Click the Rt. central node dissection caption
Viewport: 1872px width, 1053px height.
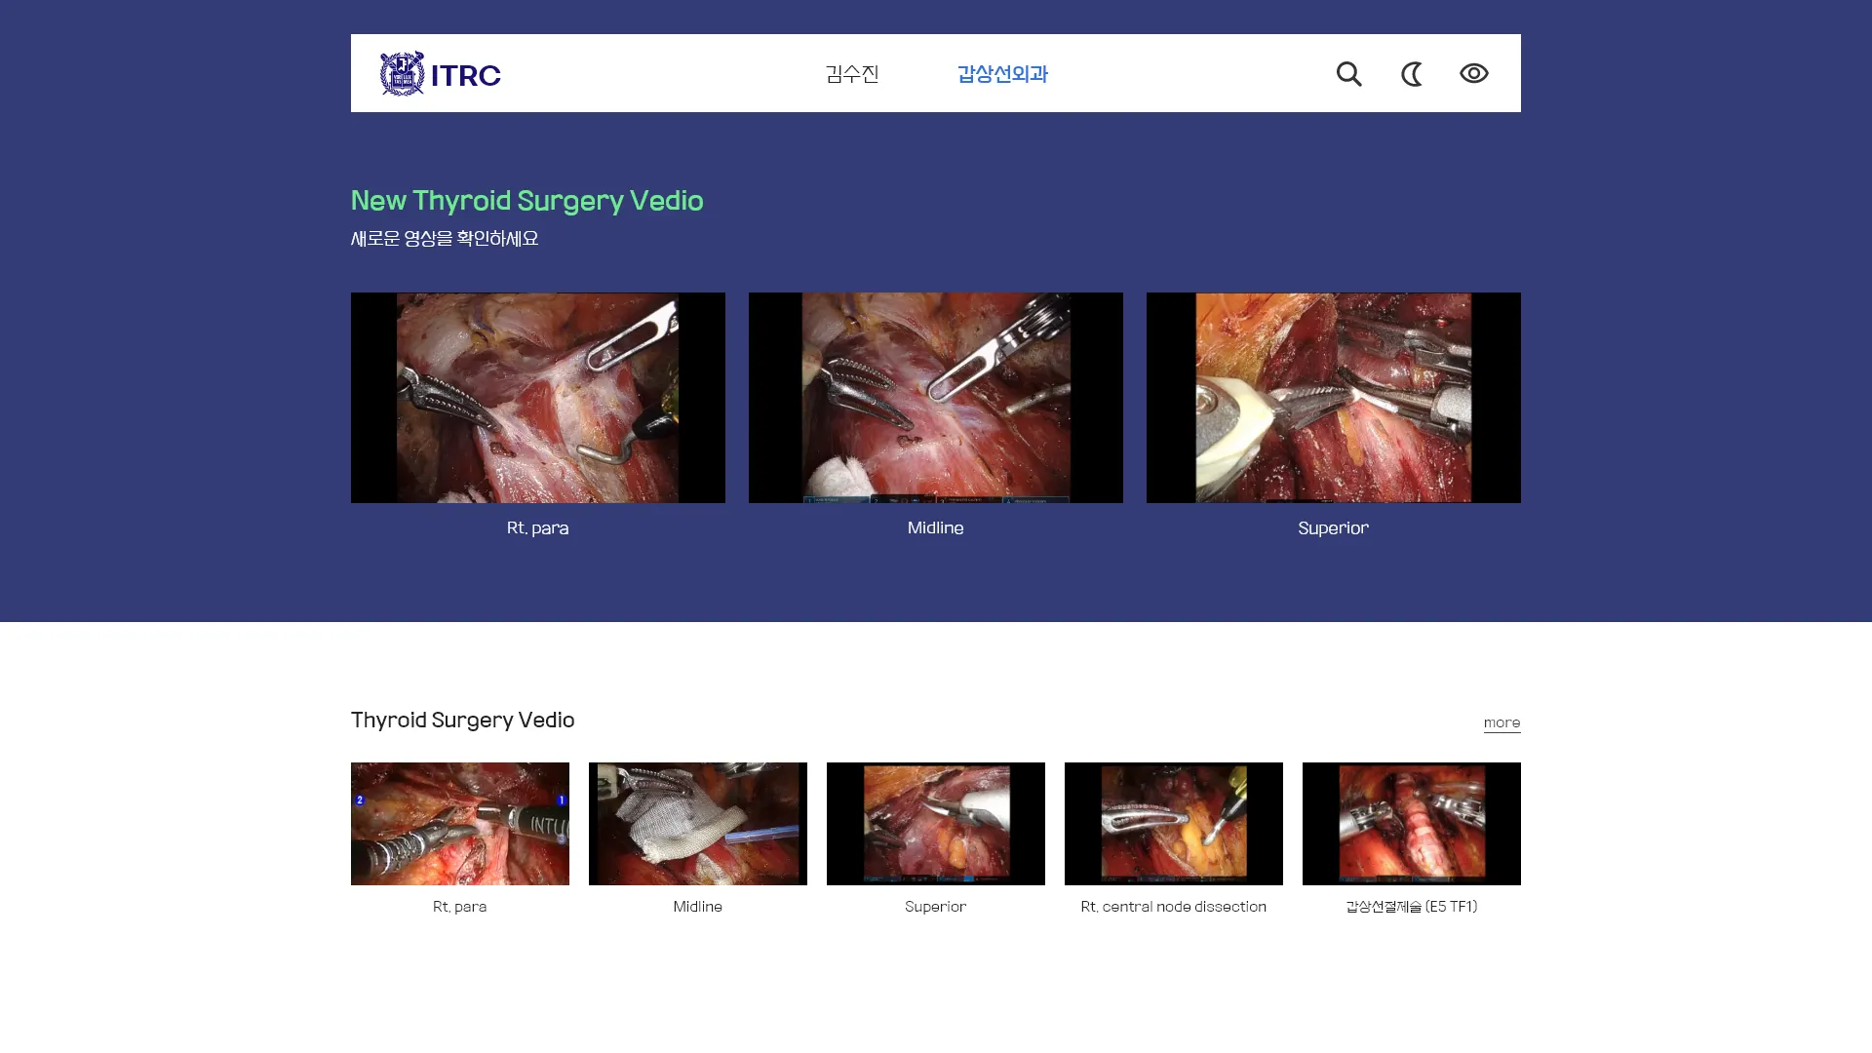(x=1173, y=906)
